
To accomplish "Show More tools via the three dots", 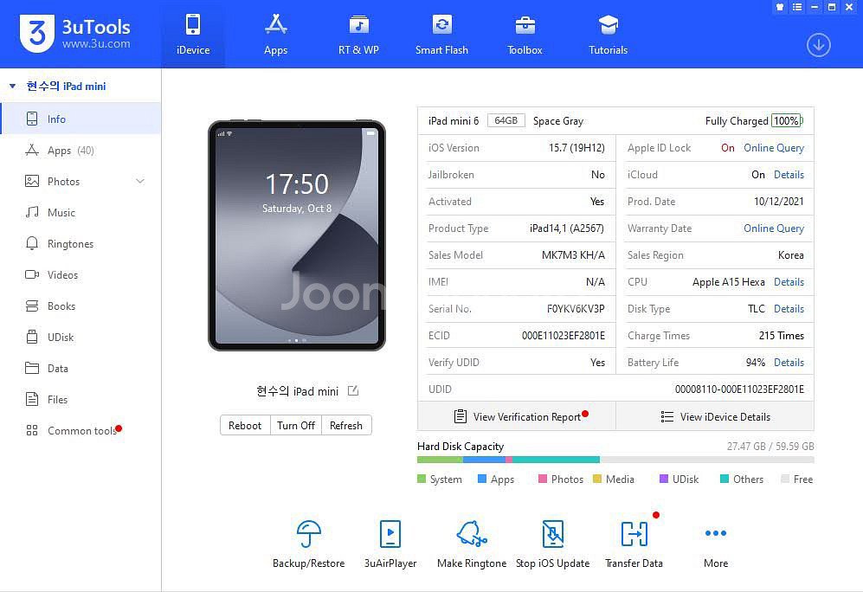I will [x=716, y=532].
